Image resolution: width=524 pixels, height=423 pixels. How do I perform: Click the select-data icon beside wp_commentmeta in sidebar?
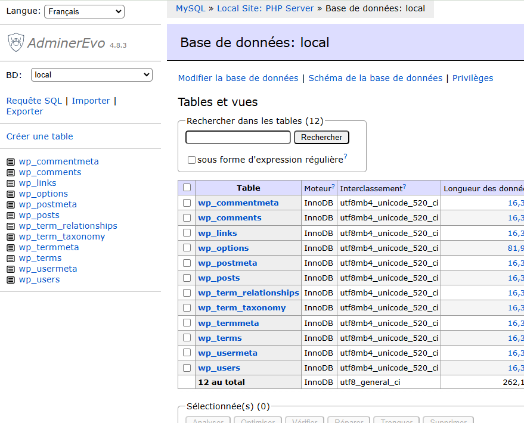pyautogui.click(x=10, y=162)
